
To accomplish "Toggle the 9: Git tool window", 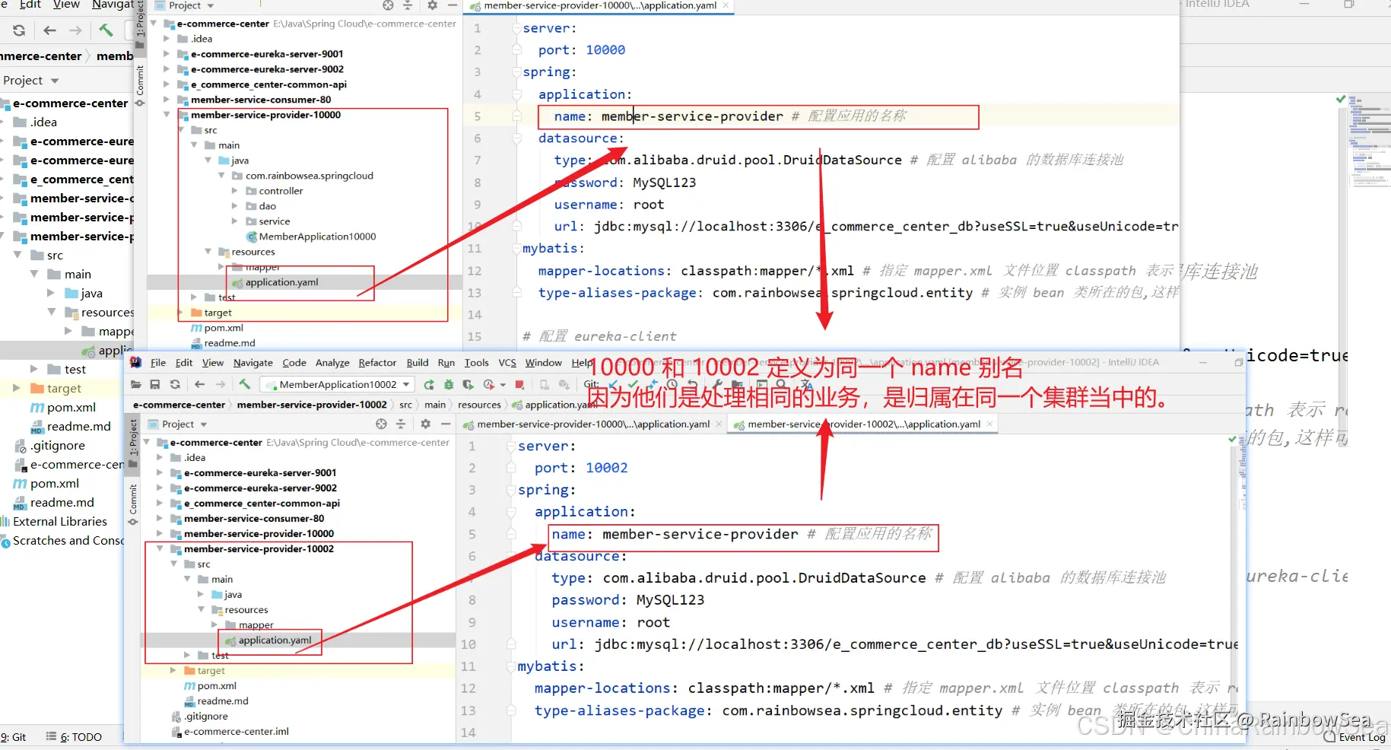I will pos(13,736).
